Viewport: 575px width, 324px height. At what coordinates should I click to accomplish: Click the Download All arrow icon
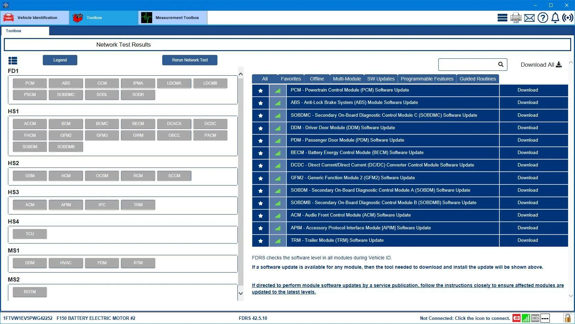559,65
